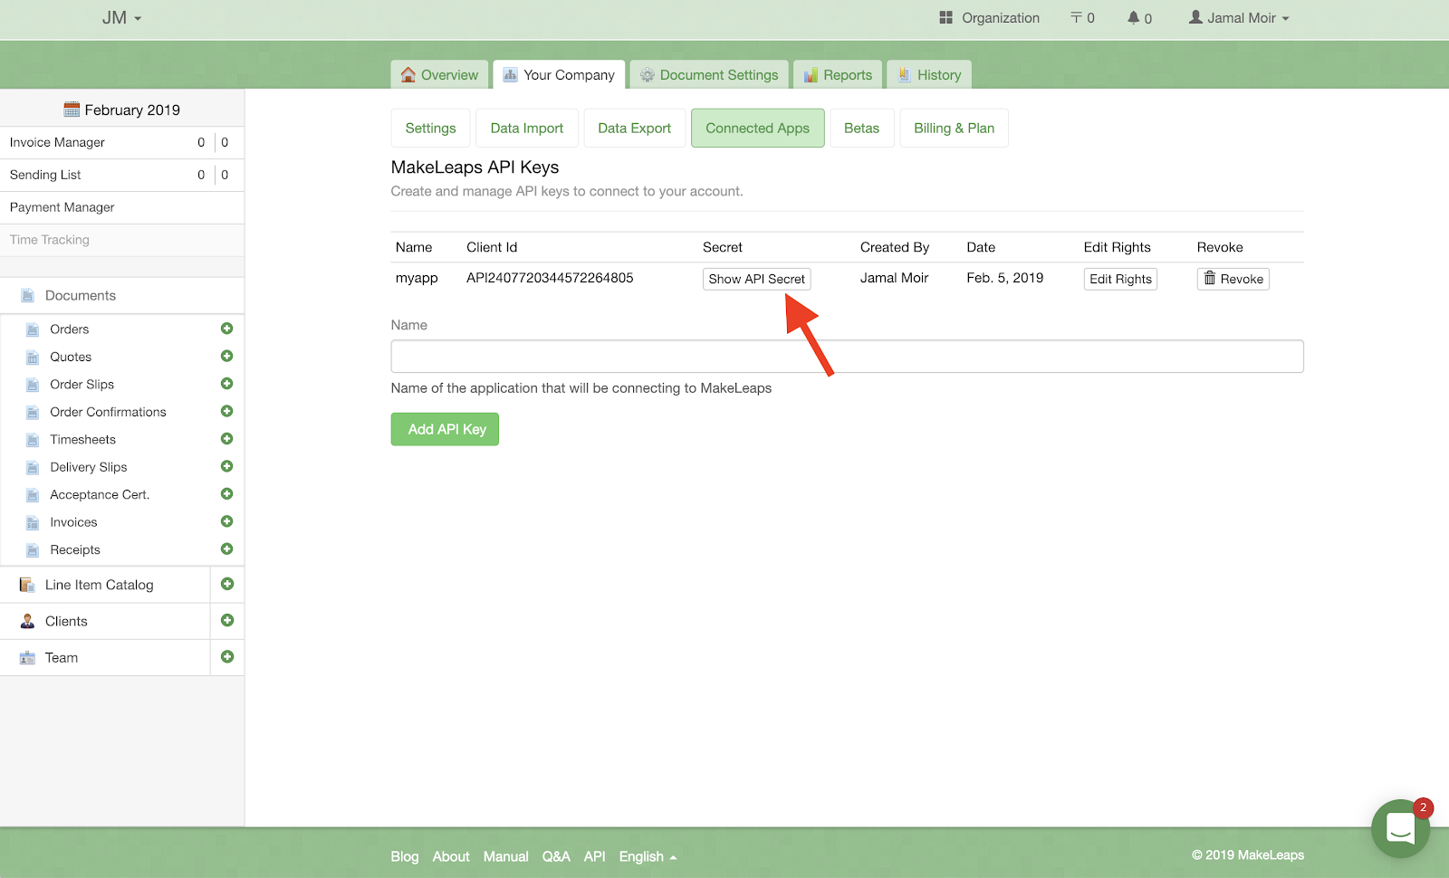1449x878 pixels.
Task: Click the Invoices document icon
Action: (x=33, y=522)
